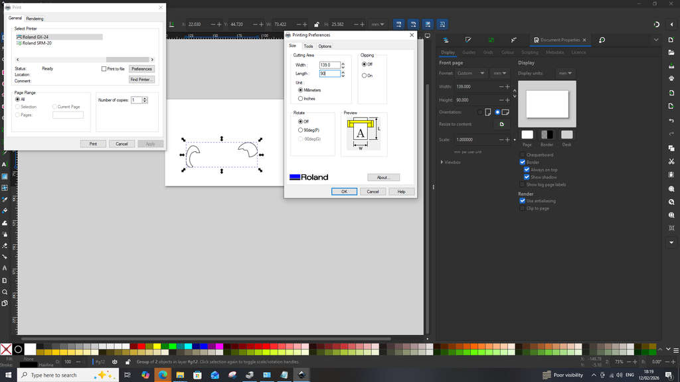This screenshot has height=382, width=680.
Task: Choose Inches unit radio button
Action: coord(301,99)
